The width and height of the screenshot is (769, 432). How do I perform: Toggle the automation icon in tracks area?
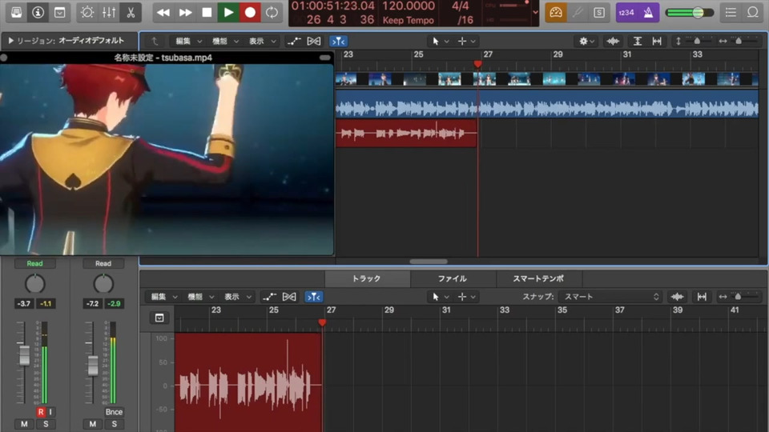click(x=294, y=41)
